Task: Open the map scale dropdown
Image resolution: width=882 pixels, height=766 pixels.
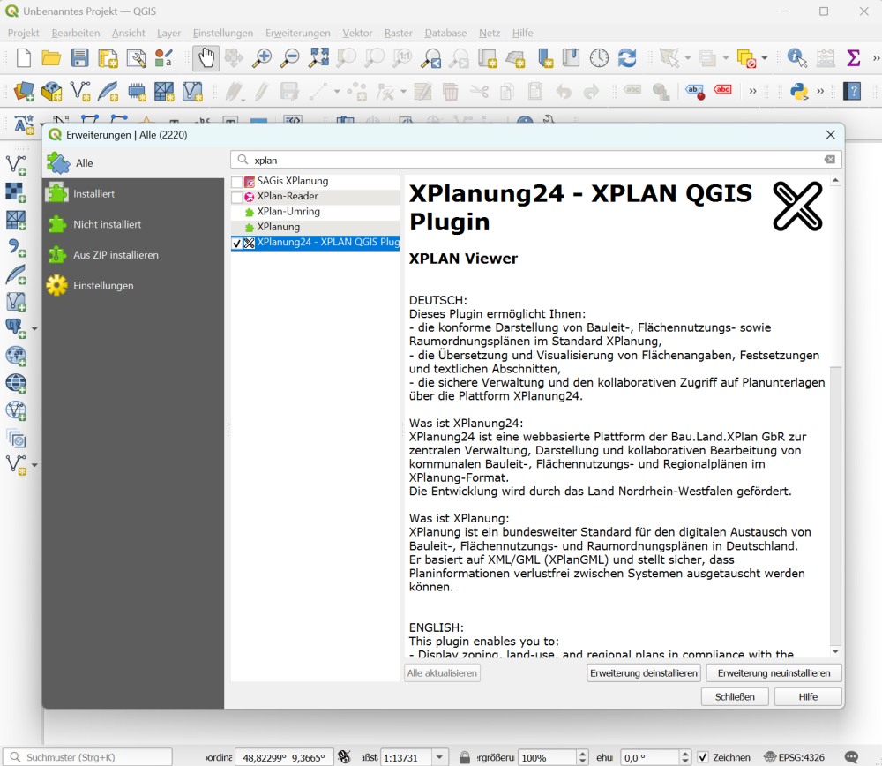Action: coord(438,757)
